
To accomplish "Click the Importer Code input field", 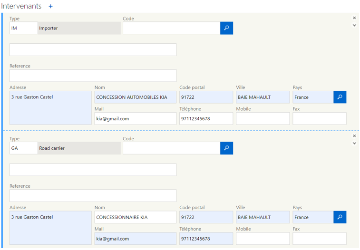I will tap(171, 28).
